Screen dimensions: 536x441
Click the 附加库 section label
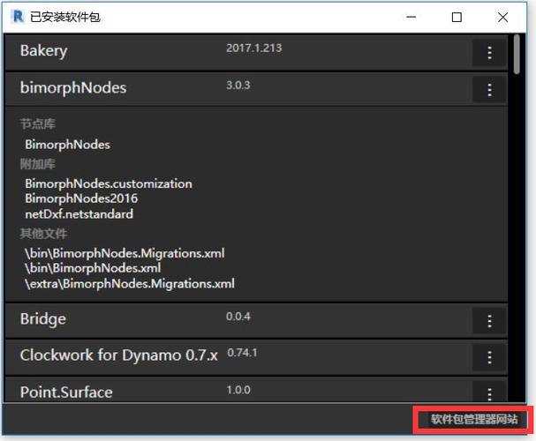pos(38,164)
